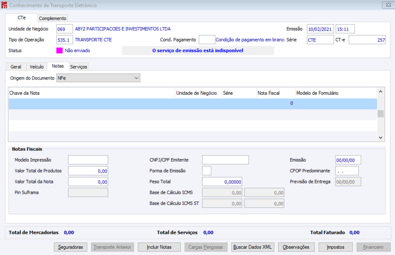395x255 pixels.
Task: Open the Observações button
Action: tap(296, 247)
